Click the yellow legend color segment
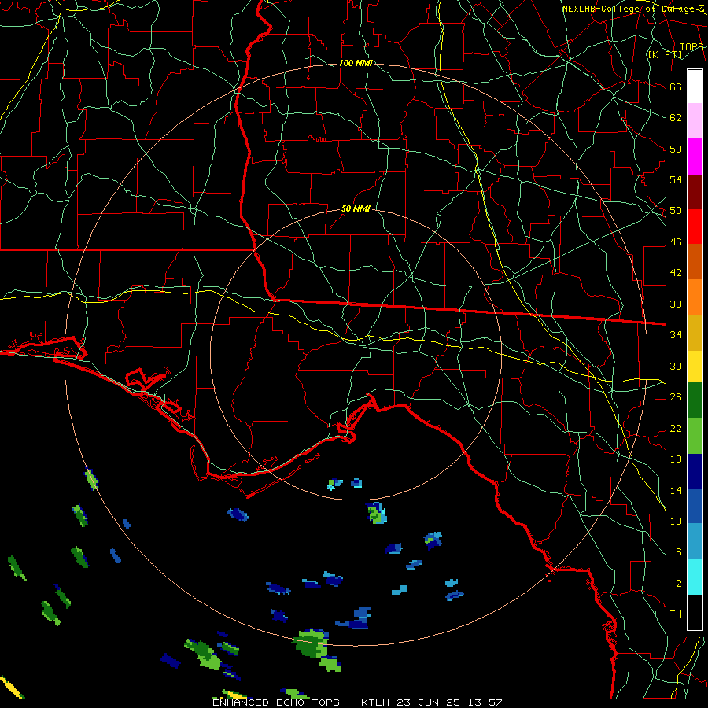The image size is (708, 708). [695, 367]
